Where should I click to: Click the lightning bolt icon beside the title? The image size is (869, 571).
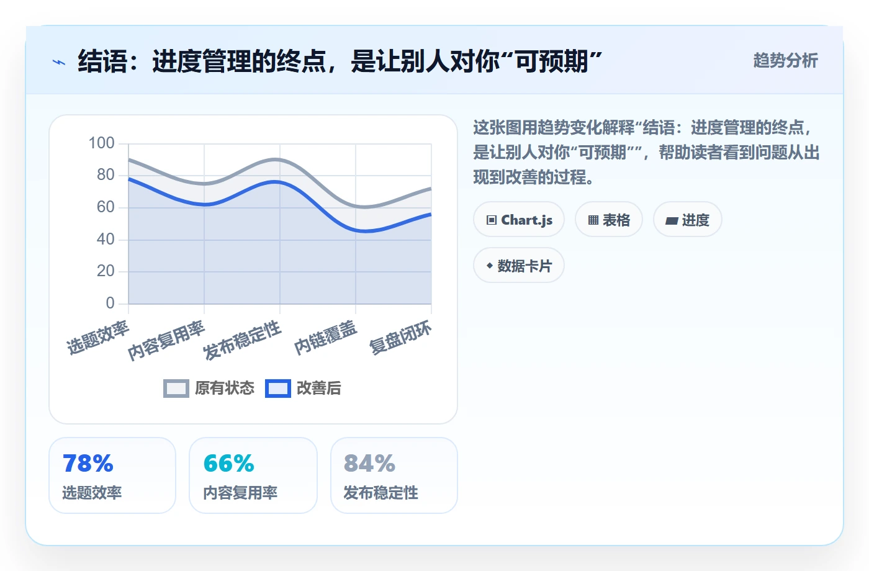click(x=59, y=62)
